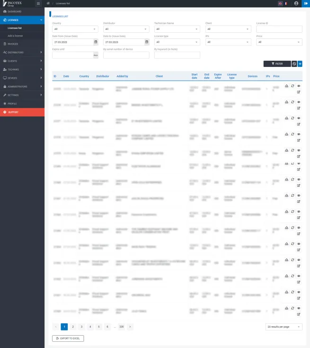Sort table by Start date column
Image resolution: width=310 pixels, height=348 pixels.
(x=195, y=76)
